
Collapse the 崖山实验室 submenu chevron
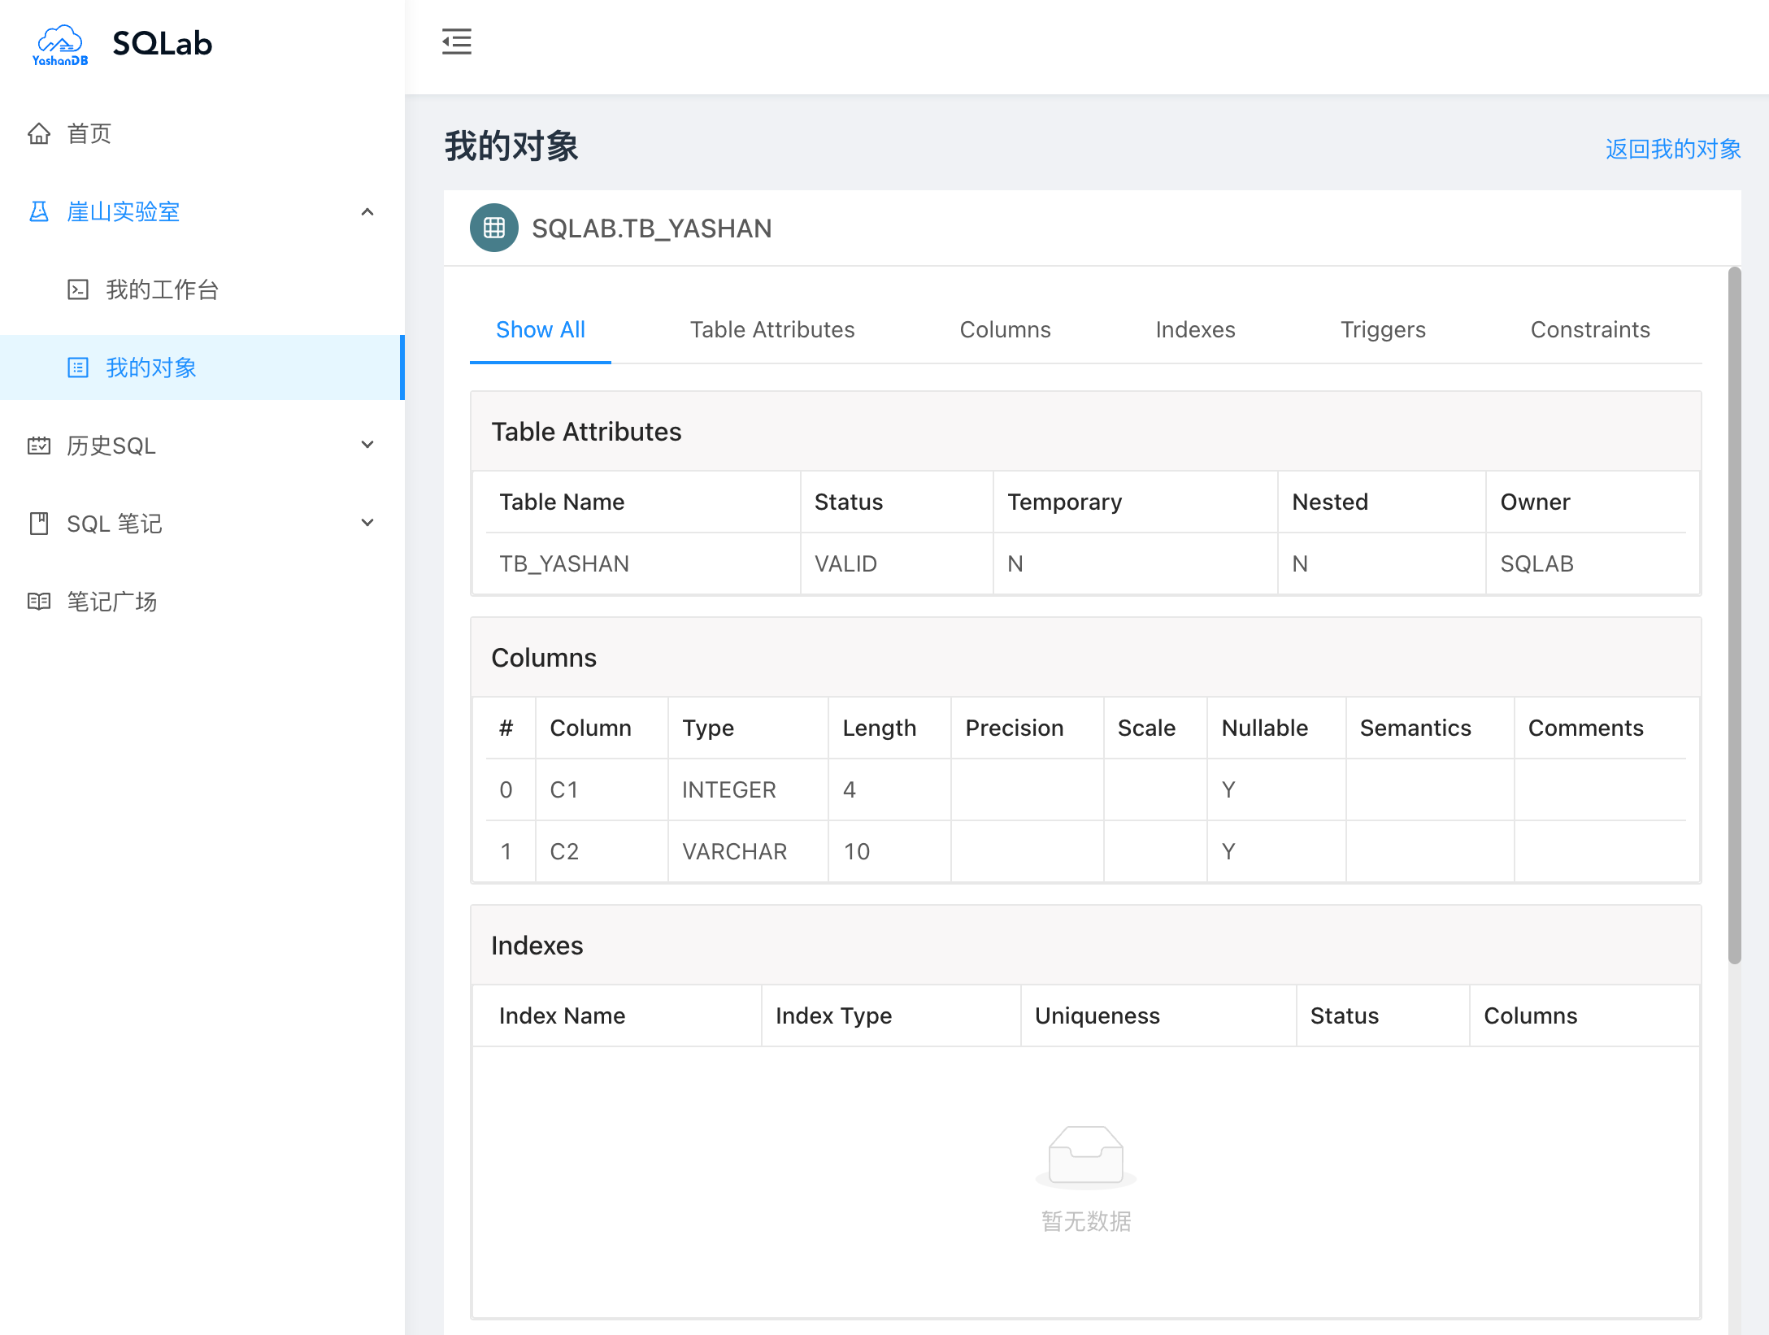pos(367,211)
